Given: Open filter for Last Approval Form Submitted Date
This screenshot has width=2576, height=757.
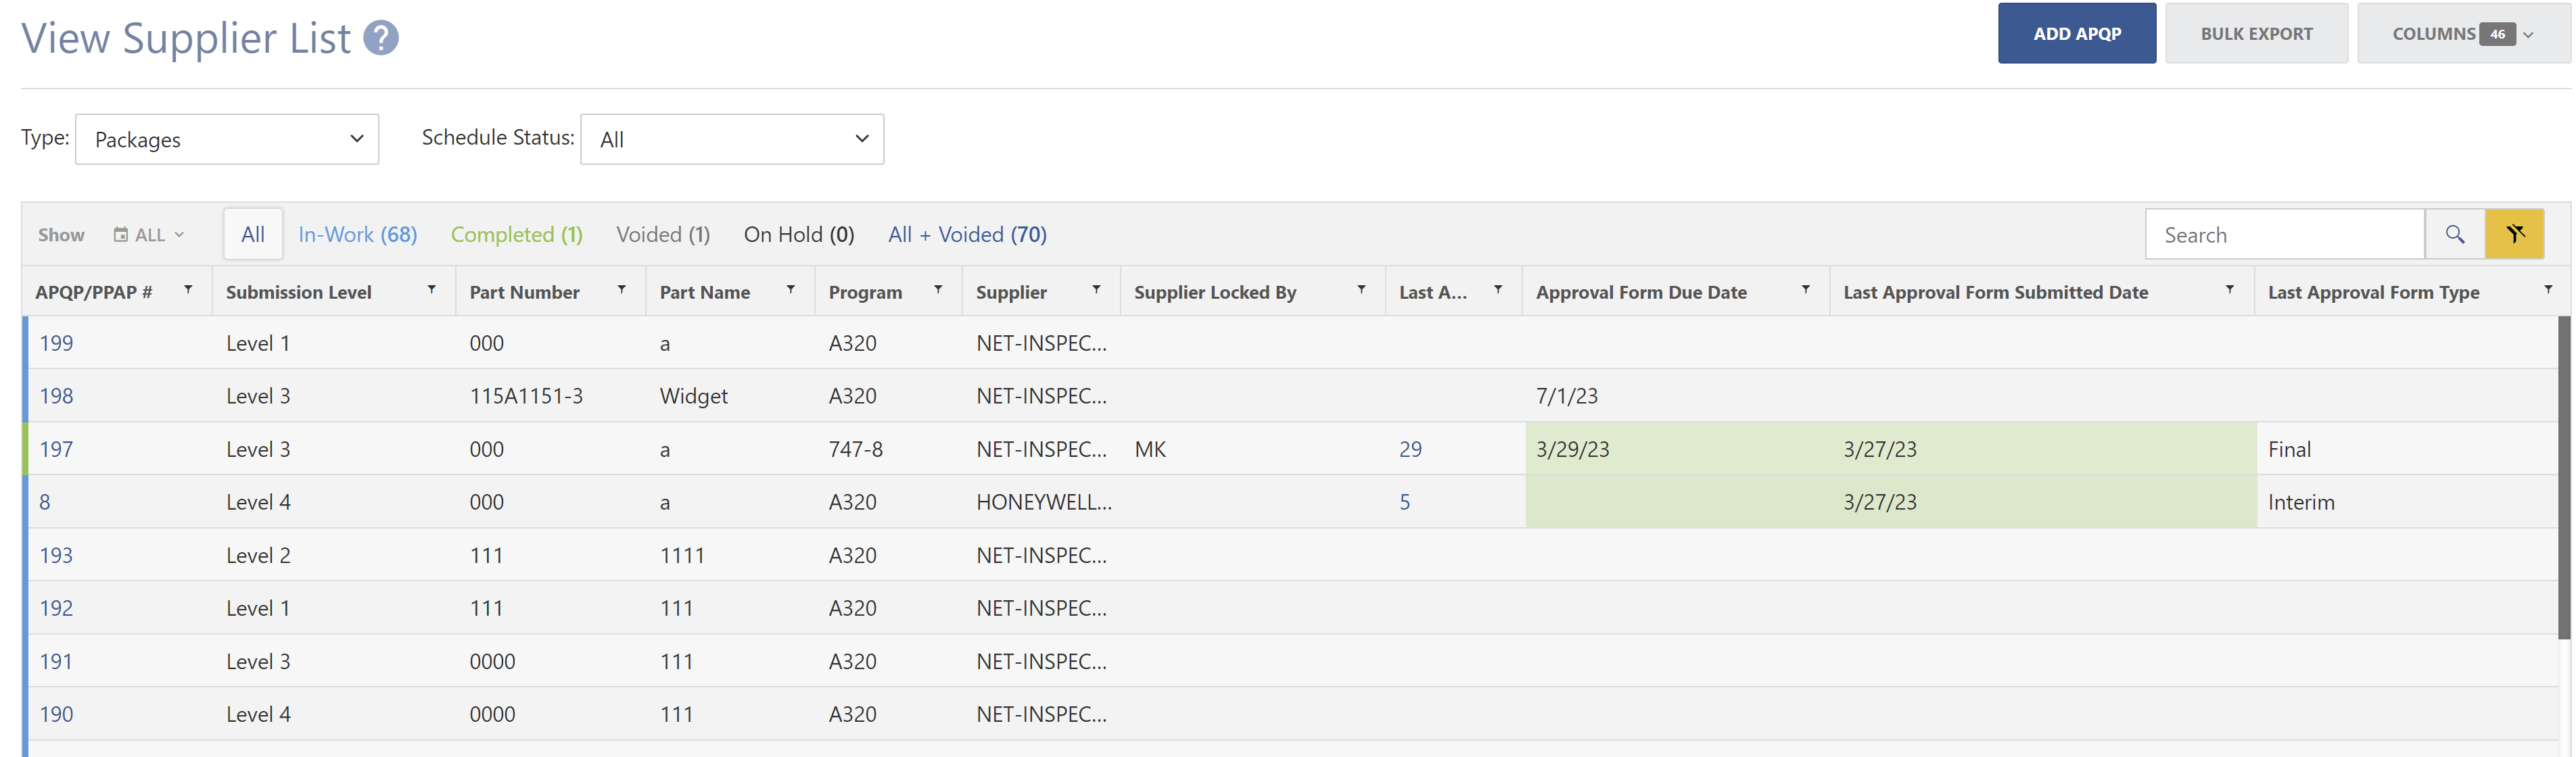Looking at the screenshot, I should click(2230, 290).
